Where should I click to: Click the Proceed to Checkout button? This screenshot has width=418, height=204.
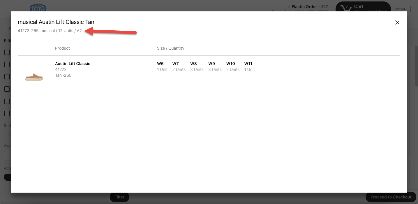coord(391,197)
